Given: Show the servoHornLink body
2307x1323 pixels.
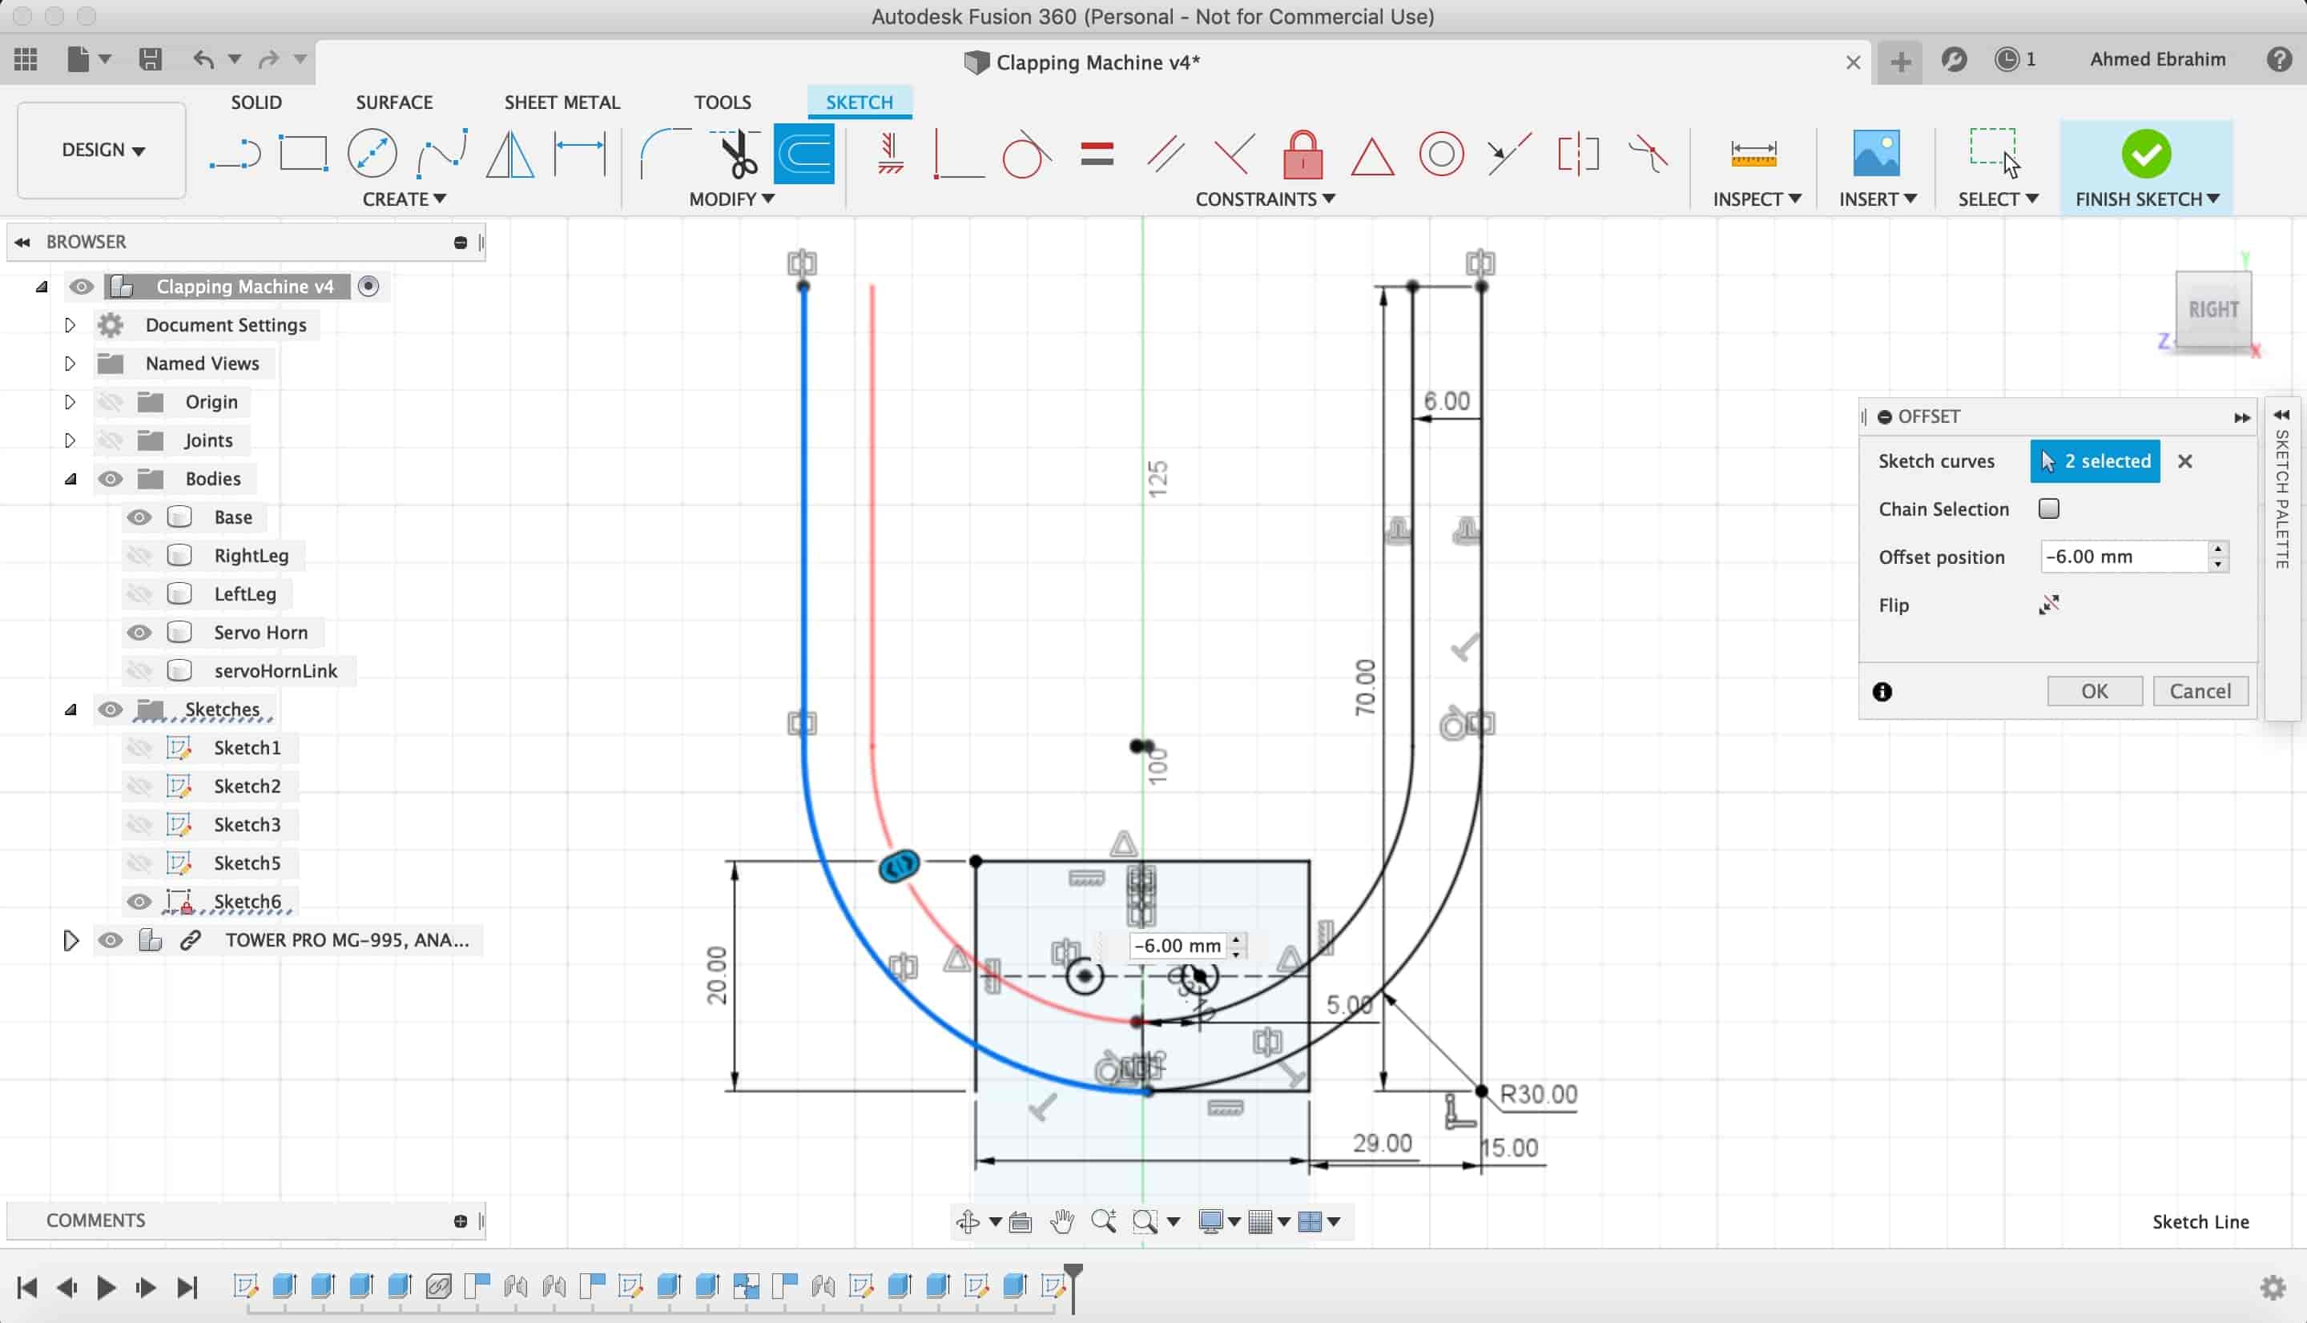Looking at the screenshot, I should [138, 670].
